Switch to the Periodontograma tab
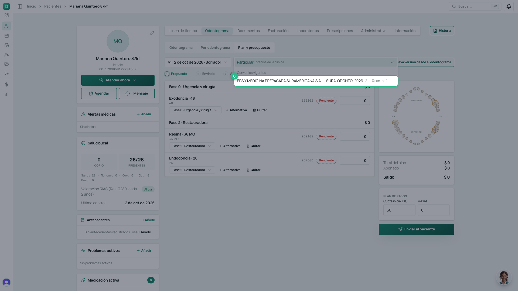 215,48
